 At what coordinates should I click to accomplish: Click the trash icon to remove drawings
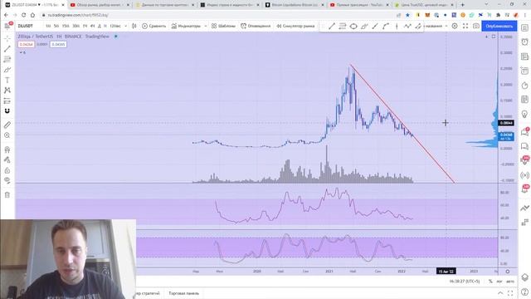(x=7, y=194)
